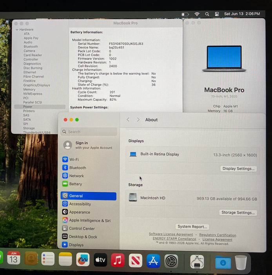Select Graphics/Displays in the Hardware list
This screenshot has height=275, width=272.
pos(36,85)
